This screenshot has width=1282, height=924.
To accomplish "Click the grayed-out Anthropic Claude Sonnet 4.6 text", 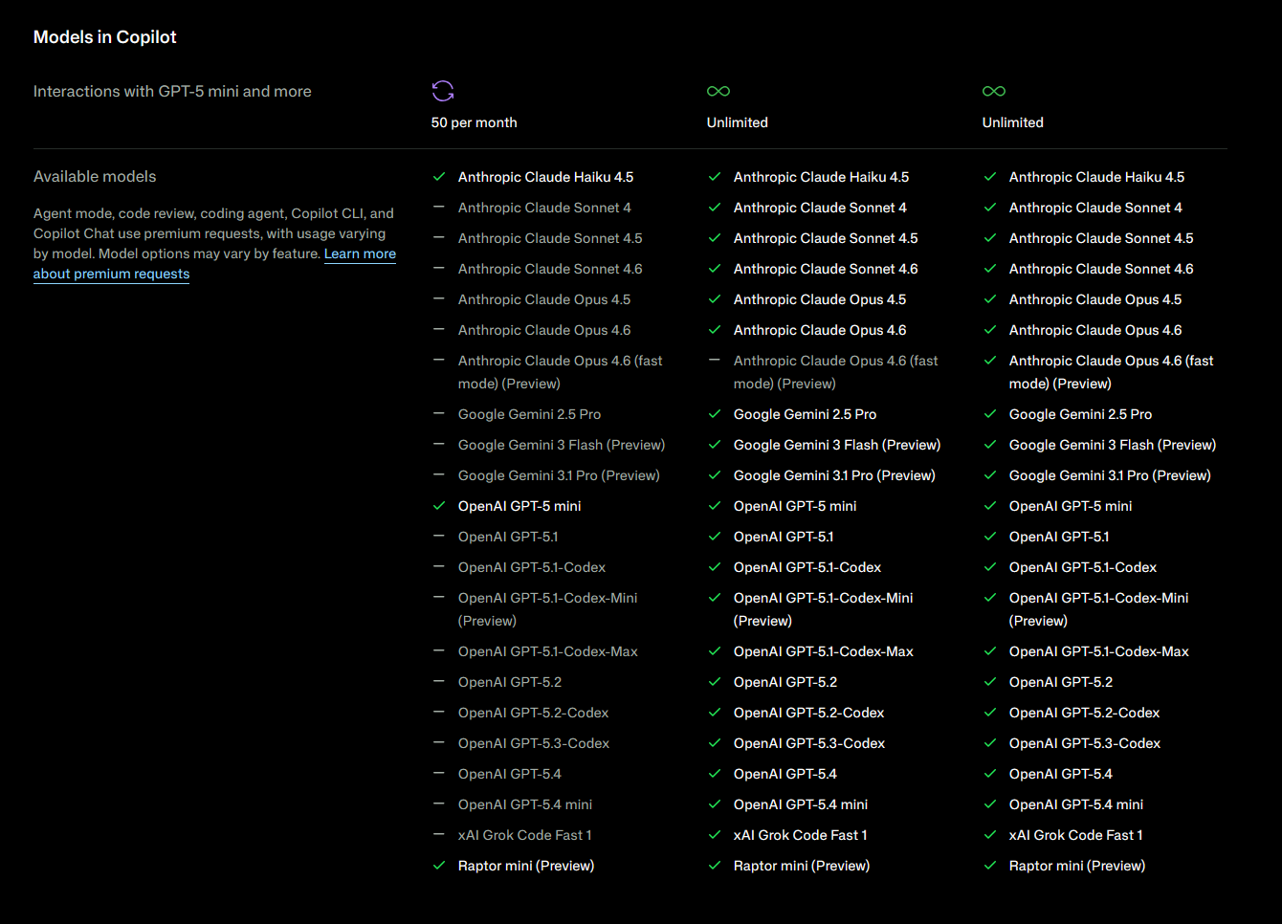I will click(550, 269).
